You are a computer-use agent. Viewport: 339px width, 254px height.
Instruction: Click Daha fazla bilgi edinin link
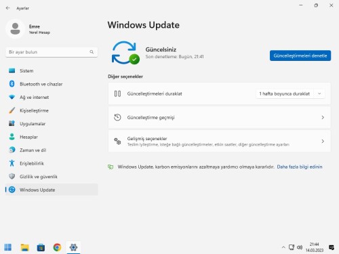tap(300, 167)
